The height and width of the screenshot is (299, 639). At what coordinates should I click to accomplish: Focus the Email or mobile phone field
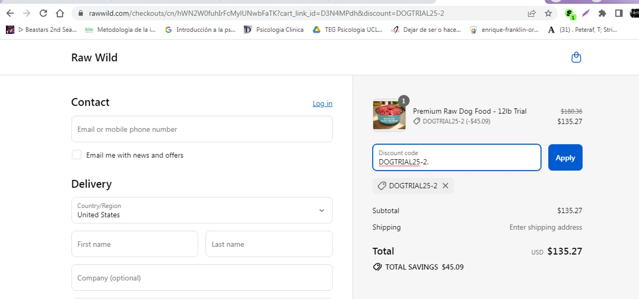point(202,129)
